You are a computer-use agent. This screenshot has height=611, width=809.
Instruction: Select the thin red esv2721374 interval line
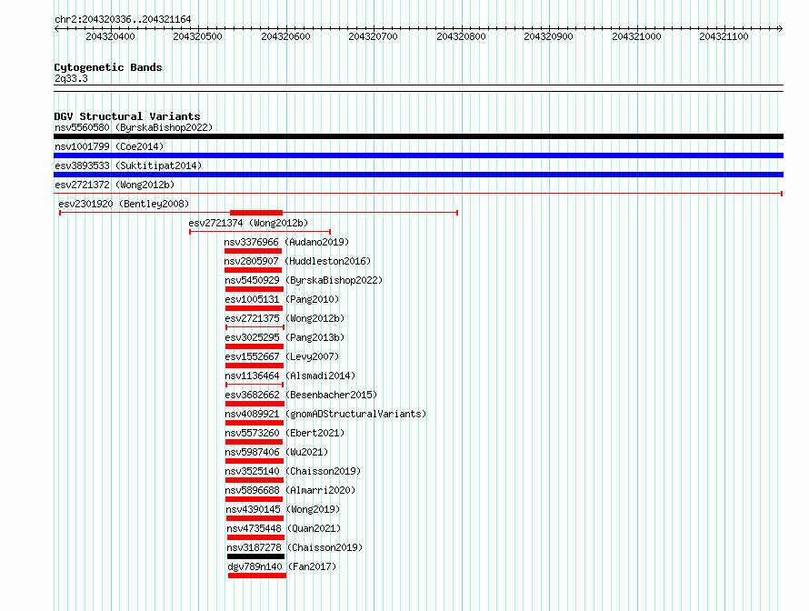(x=260, y=232)
